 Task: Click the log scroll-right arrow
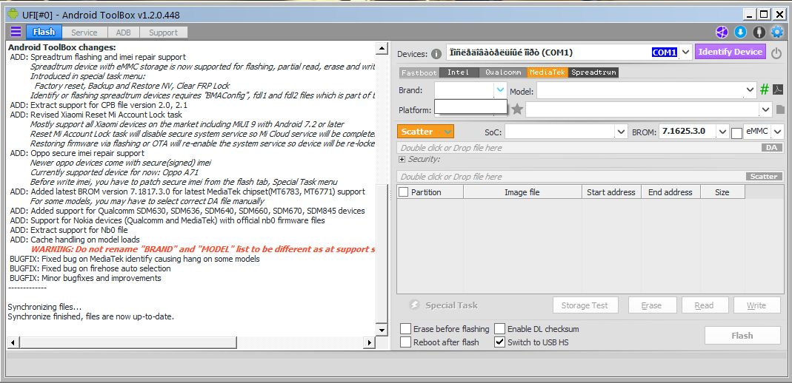click(x=370, y=342)
